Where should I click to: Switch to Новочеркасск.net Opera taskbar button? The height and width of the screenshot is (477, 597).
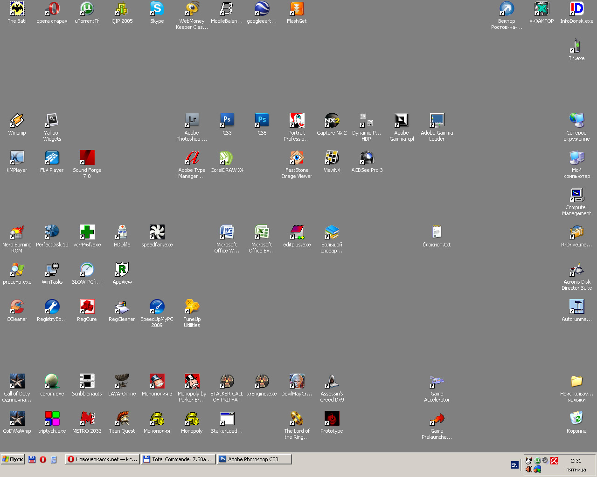(x=102, y=459)
